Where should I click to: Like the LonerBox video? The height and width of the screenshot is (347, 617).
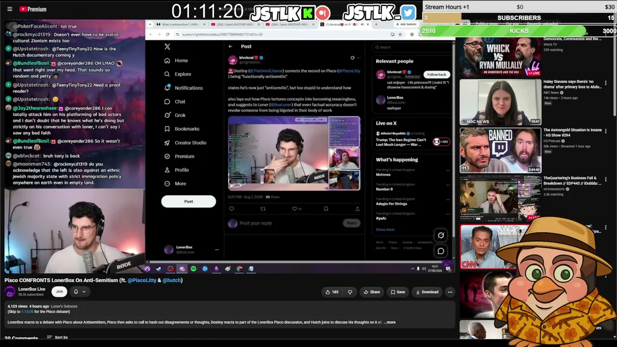[332, 292]
